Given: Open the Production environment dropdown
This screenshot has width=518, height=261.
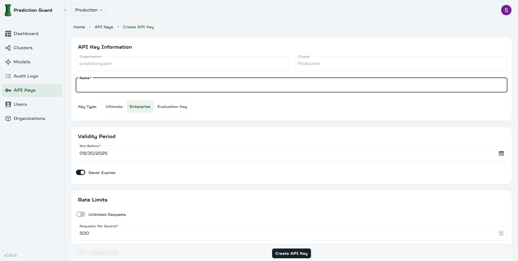Looking at the screenshot, I should pos(89,10).
